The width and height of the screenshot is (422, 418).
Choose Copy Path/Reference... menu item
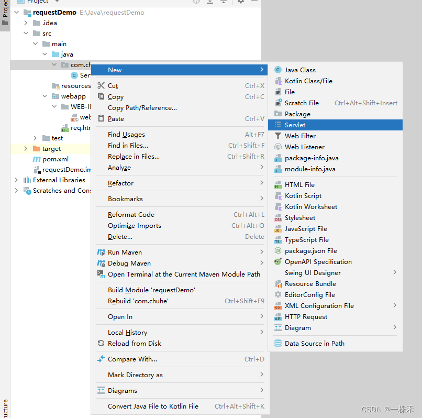tap(180, 108)
